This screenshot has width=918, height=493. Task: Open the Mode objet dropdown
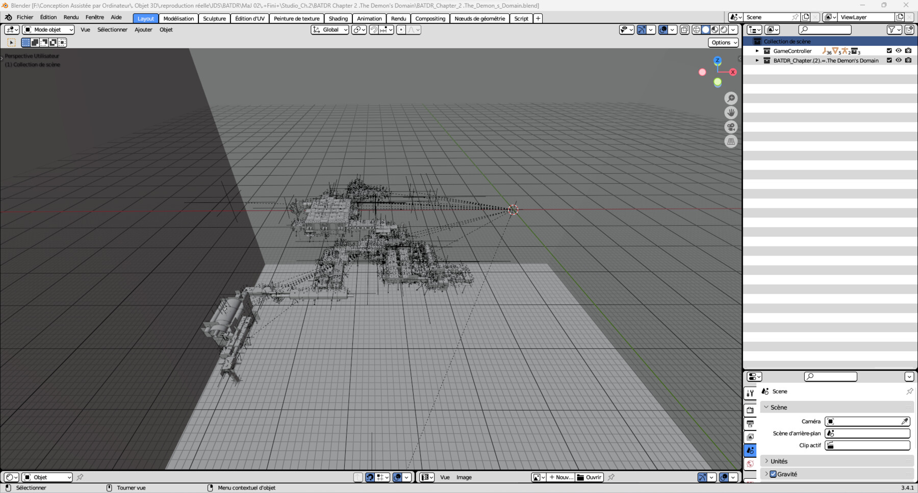[x=48, y=30]
